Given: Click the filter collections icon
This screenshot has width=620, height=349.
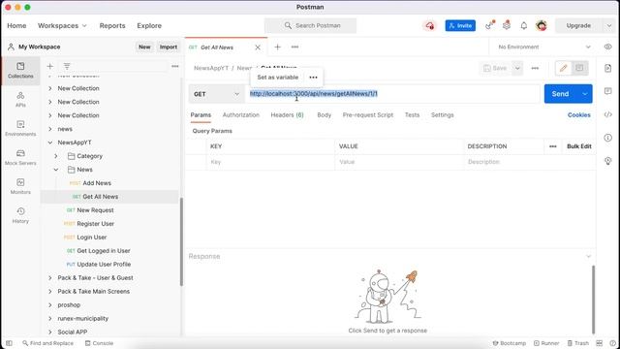Looking at the screenshot, I should coord(67,66).
